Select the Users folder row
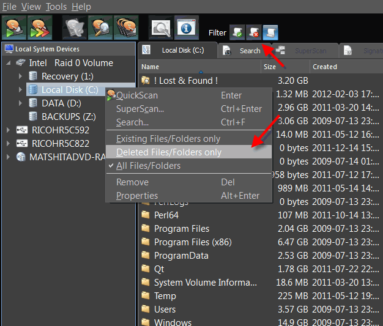Viewport: 383px width, 326px height. [165, 309]
